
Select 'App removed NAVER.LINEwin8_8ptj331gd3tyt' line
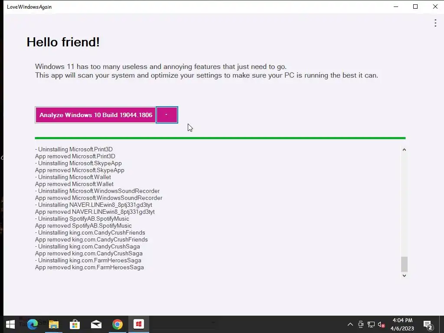[95, 212]
